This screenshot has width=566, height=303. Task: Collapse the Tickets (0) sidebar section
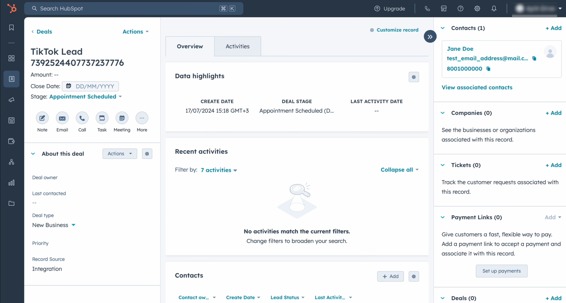pos(443,165)
